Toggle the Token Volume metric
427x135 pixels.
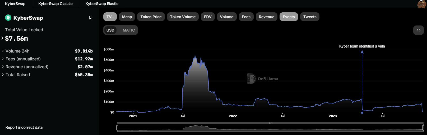183,17
